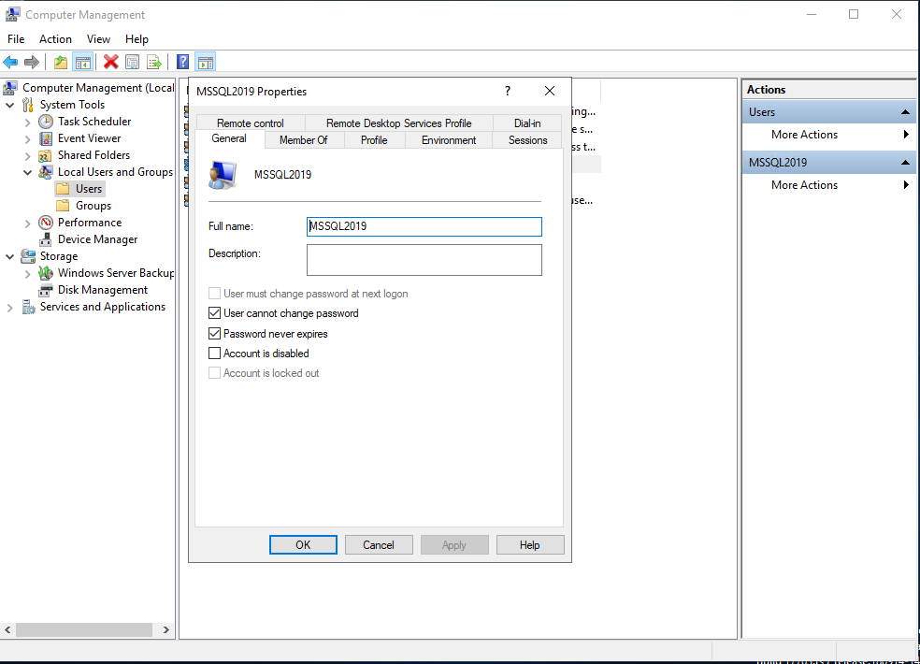Click the Windows Server Backup icon
The width and height of the screenshot is (920, 664).
(x=46, y=273)
